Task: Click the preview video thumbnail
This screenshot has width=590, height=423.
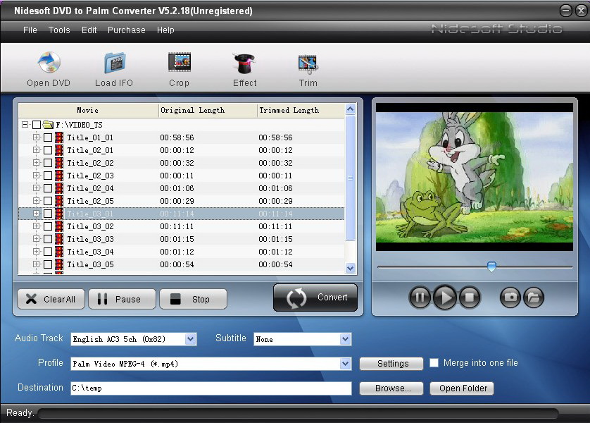Action: (x=475, y=177)
